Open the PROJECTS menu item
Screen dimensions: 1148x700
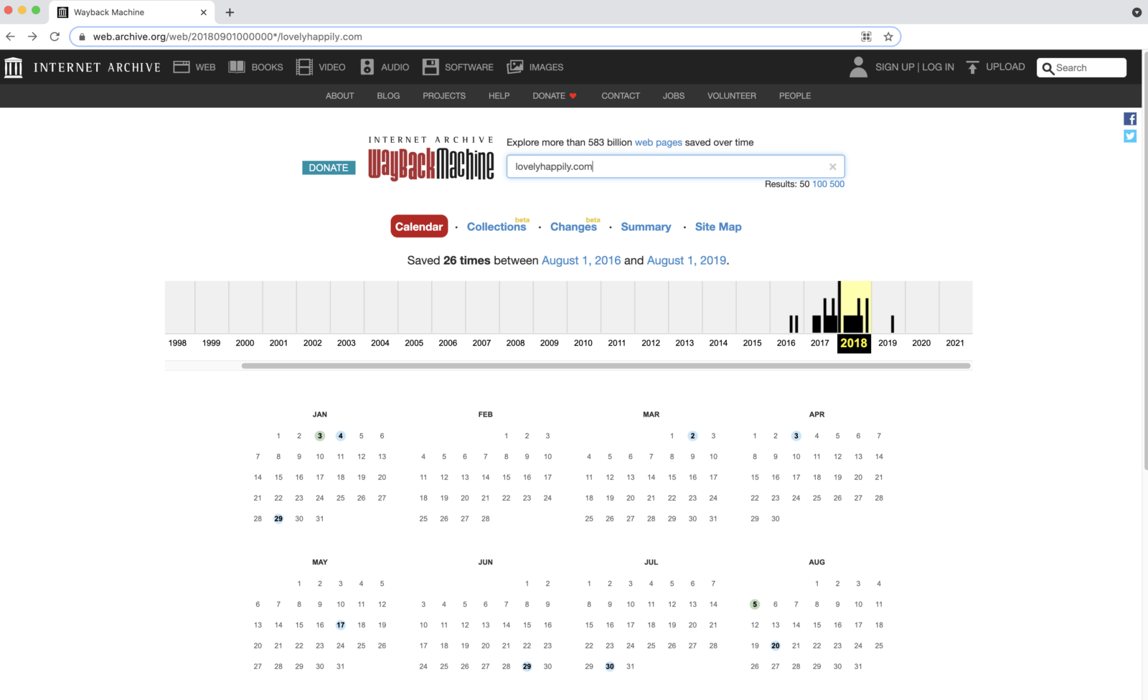[444, 96]
